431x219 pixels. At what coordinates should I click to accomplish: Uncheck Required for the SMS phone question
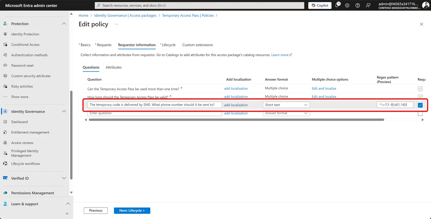(420, 105)
